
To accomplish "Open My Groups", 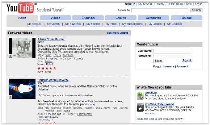I will tap(155, 24).
